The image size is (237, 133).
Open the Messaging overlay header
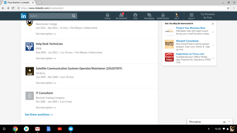[210, 122]
